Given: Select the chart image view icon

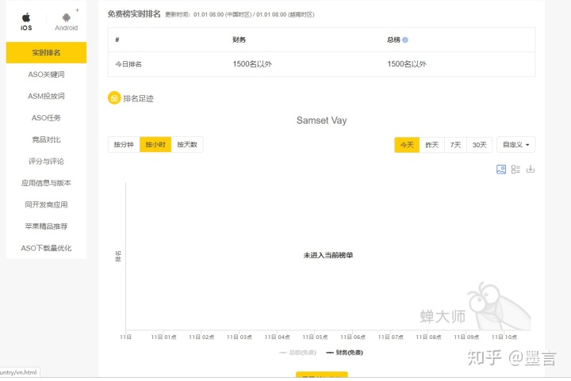Looking at the screenshot, I should (x=501, y=169).
